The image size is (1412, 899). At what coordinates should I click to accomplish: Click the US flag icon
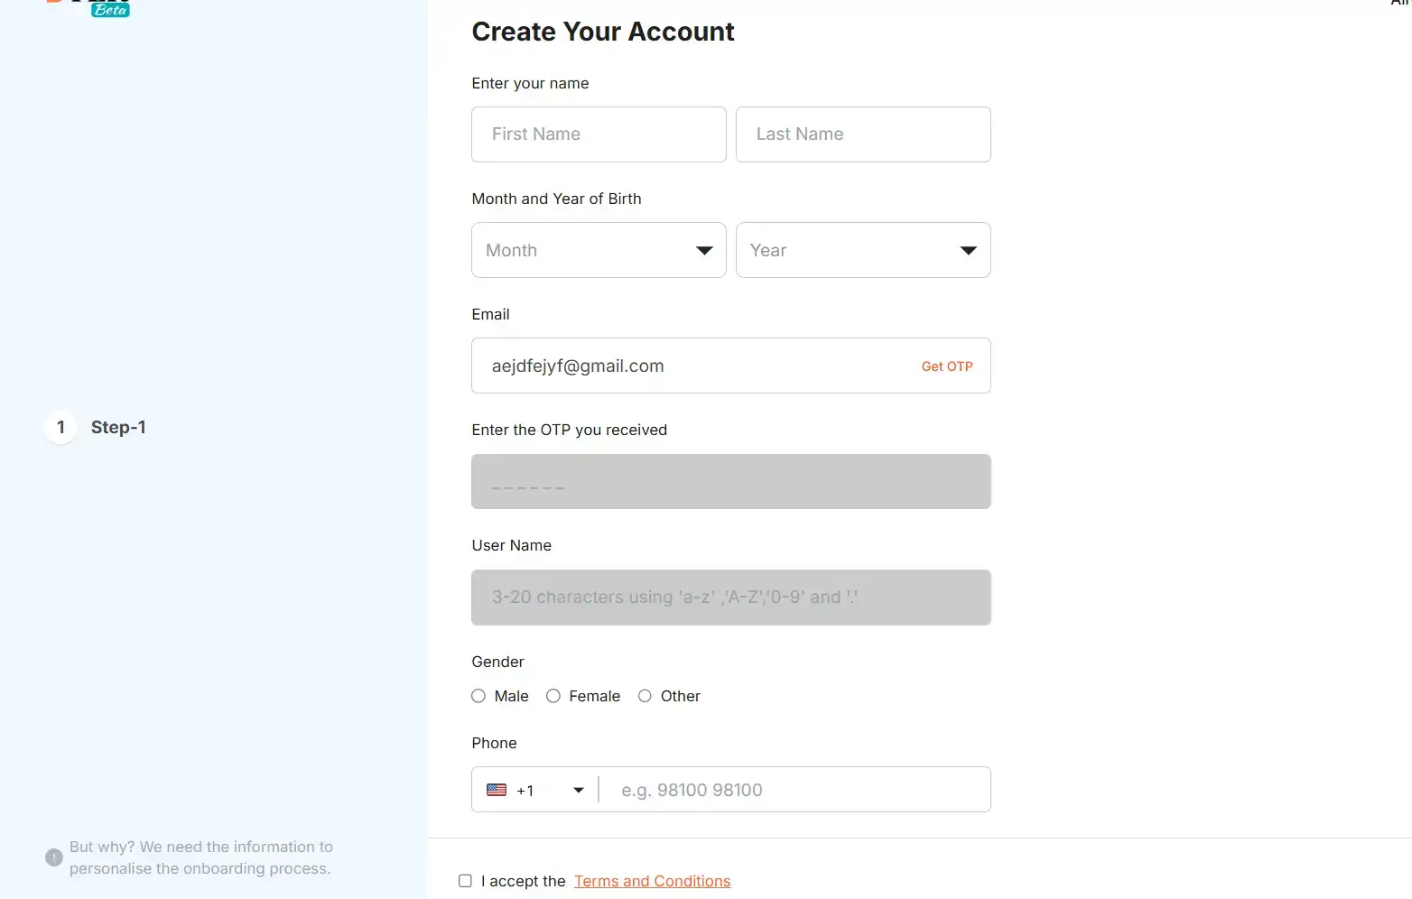pyautogui.click(x=497, y=790)
